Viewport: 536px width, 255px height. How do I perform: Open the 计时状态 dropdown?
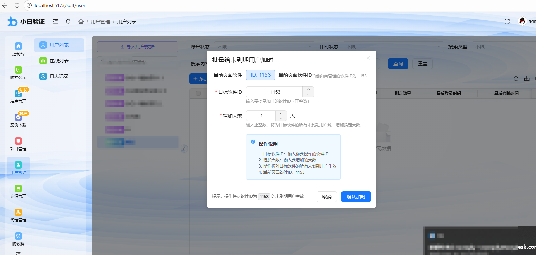click(393, 47)
